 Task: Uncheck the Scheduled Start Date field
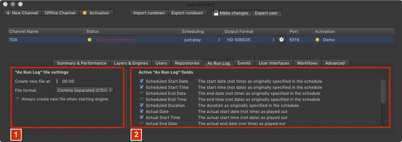click(142, 81)
